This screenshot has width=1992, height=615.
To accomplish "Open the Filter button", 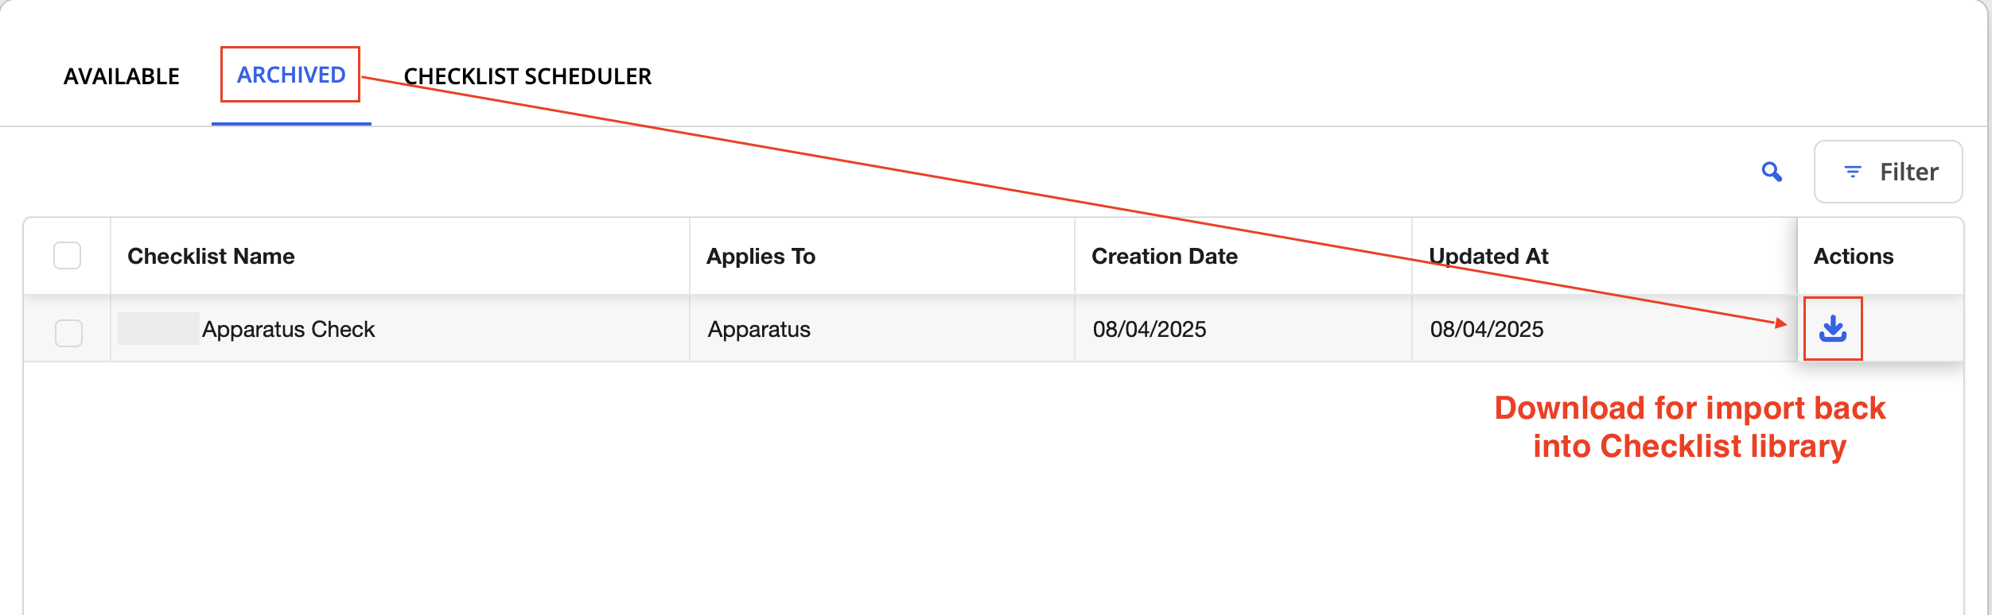I will (x=1888, y=172).
